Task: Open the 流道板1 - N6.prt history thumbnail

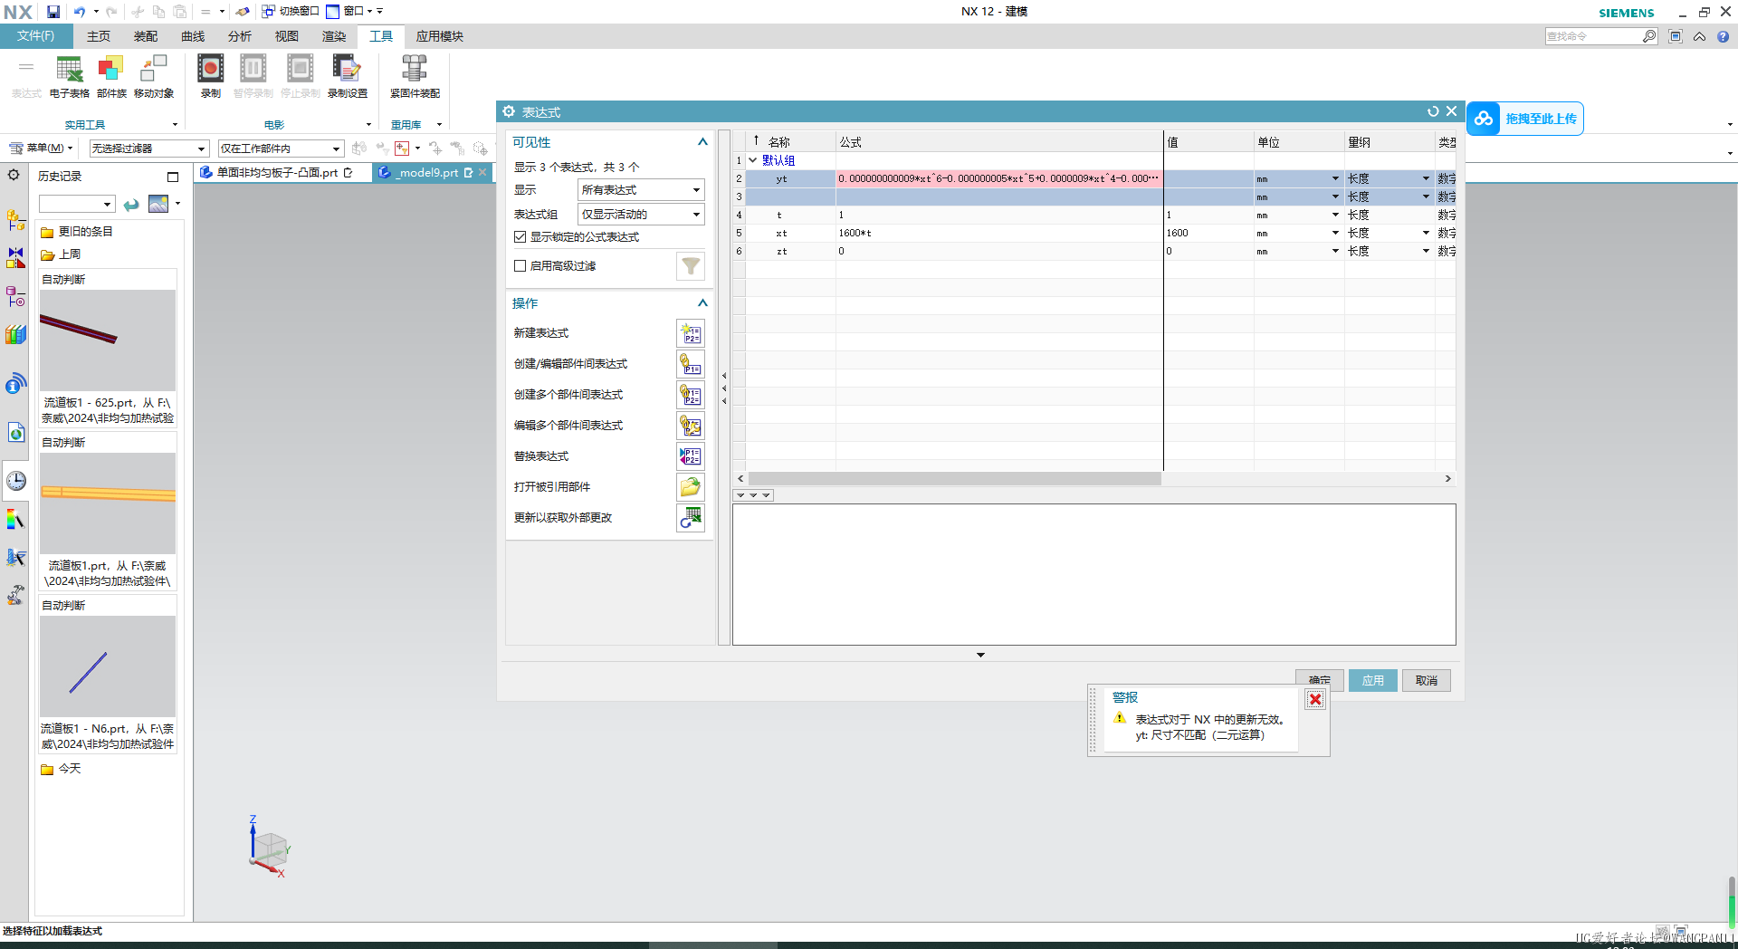Action: click(x=108, y=666)
